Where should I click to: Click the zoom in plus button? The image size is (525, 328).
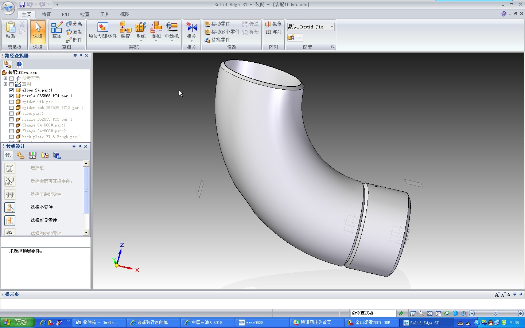520,313
